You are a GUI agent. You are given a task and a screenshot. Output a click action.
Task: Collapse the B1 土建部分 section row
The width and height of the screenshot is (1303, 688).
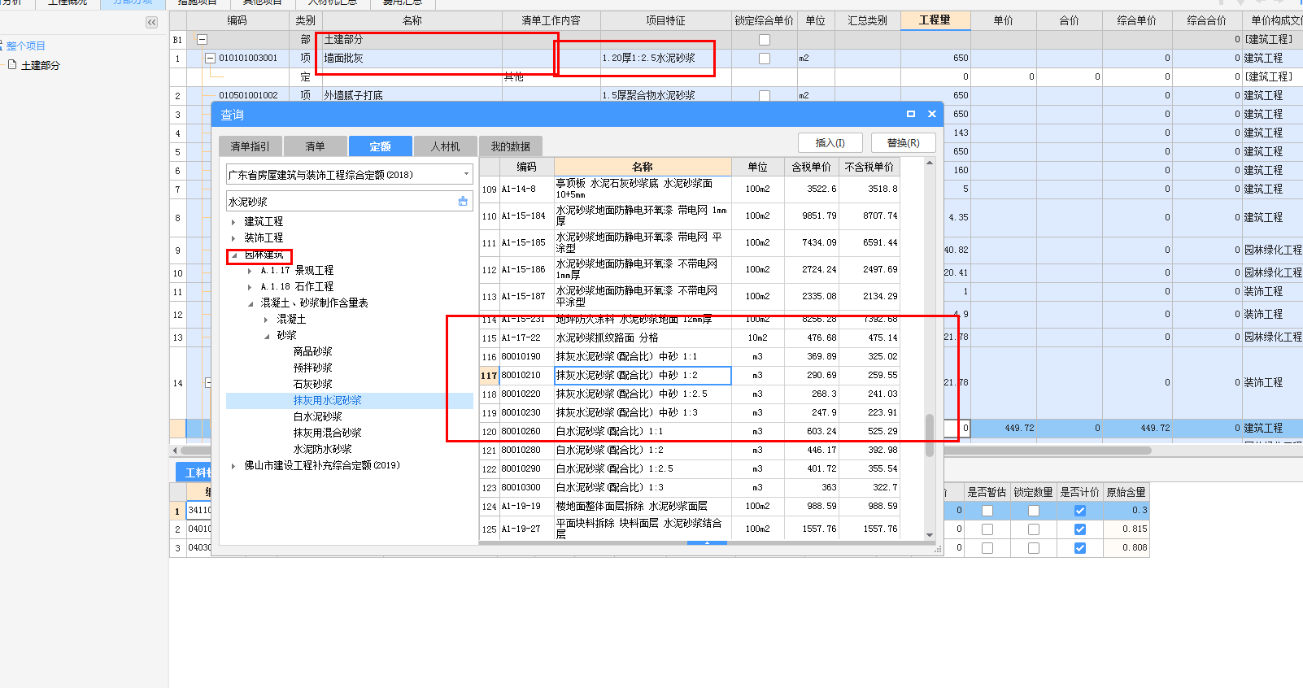(x=203, y=39)
